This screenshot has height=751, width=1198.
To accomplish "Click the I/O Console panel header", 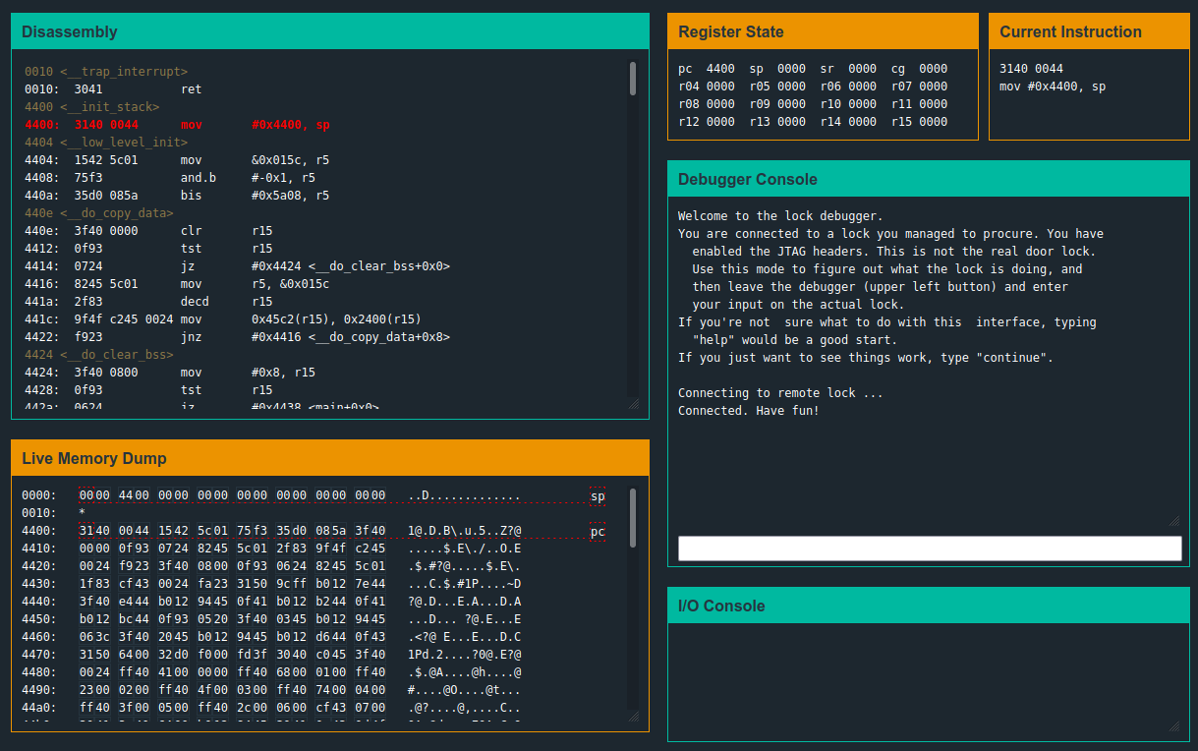I will [929, 606].
